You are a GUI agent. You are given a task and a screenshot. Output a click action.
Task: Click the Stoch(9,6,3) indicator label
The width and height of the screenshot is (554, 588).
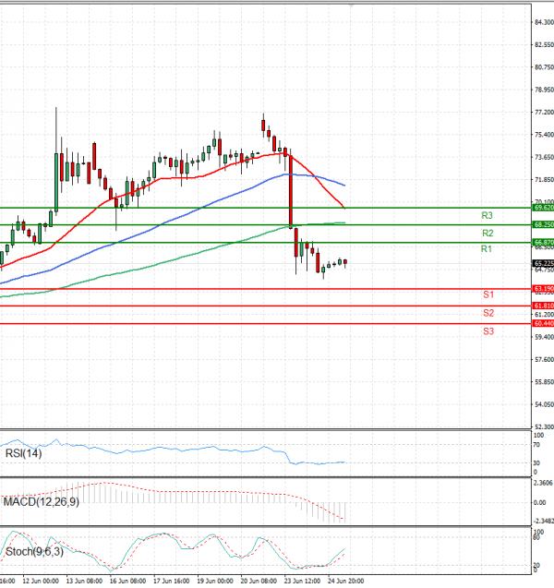click(x=34, y=552)
